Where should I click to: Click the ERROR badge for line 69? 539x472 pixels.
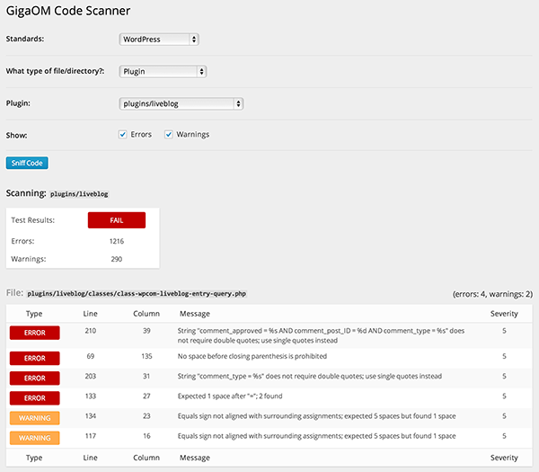pyautogui.click(x=35, y=358)
